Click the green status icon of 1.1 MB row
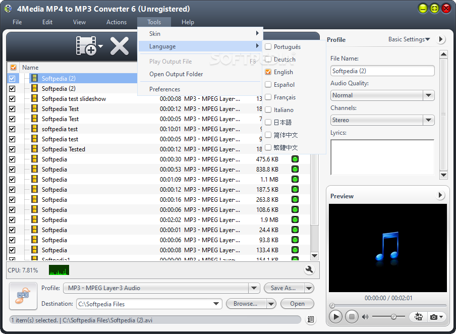Image resolution: width=456 pixels, height=334 pixels. 295,179
